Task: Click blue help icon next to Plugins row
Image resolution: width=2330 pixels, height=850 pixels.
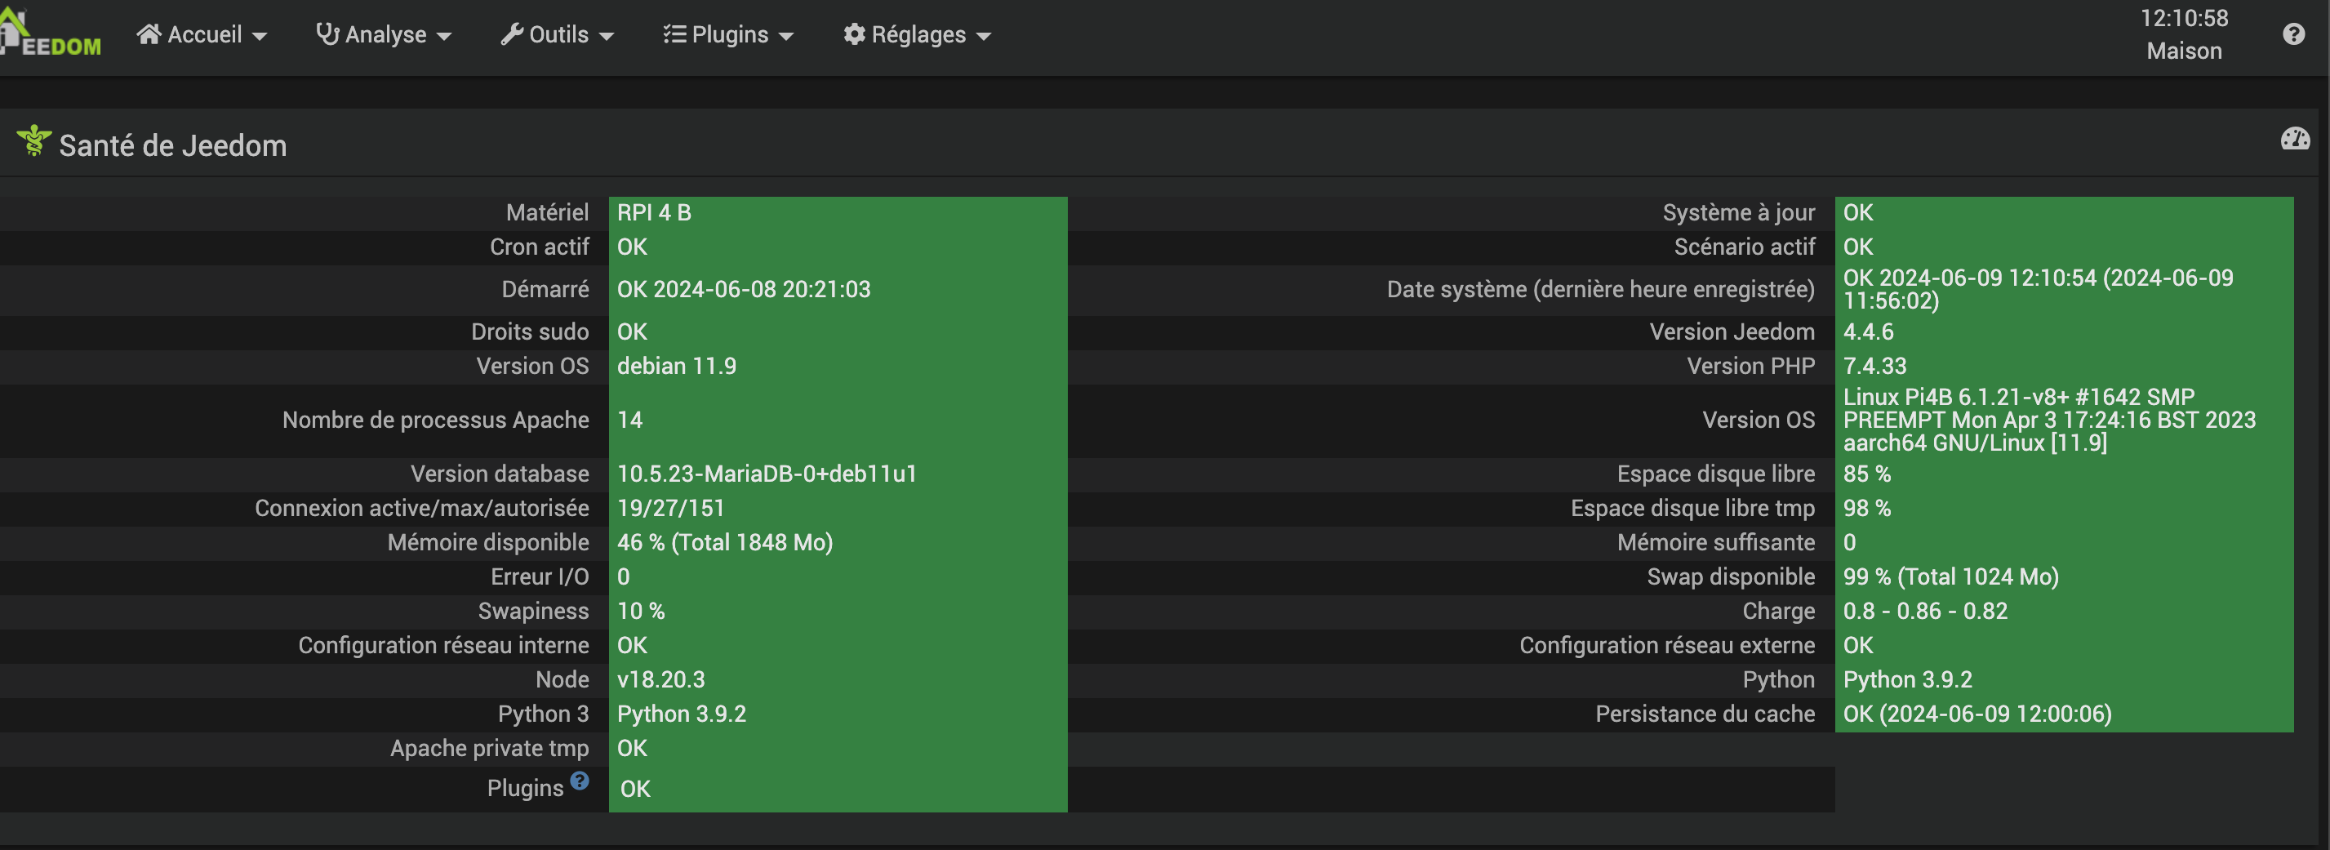Action: pos(580,781)
